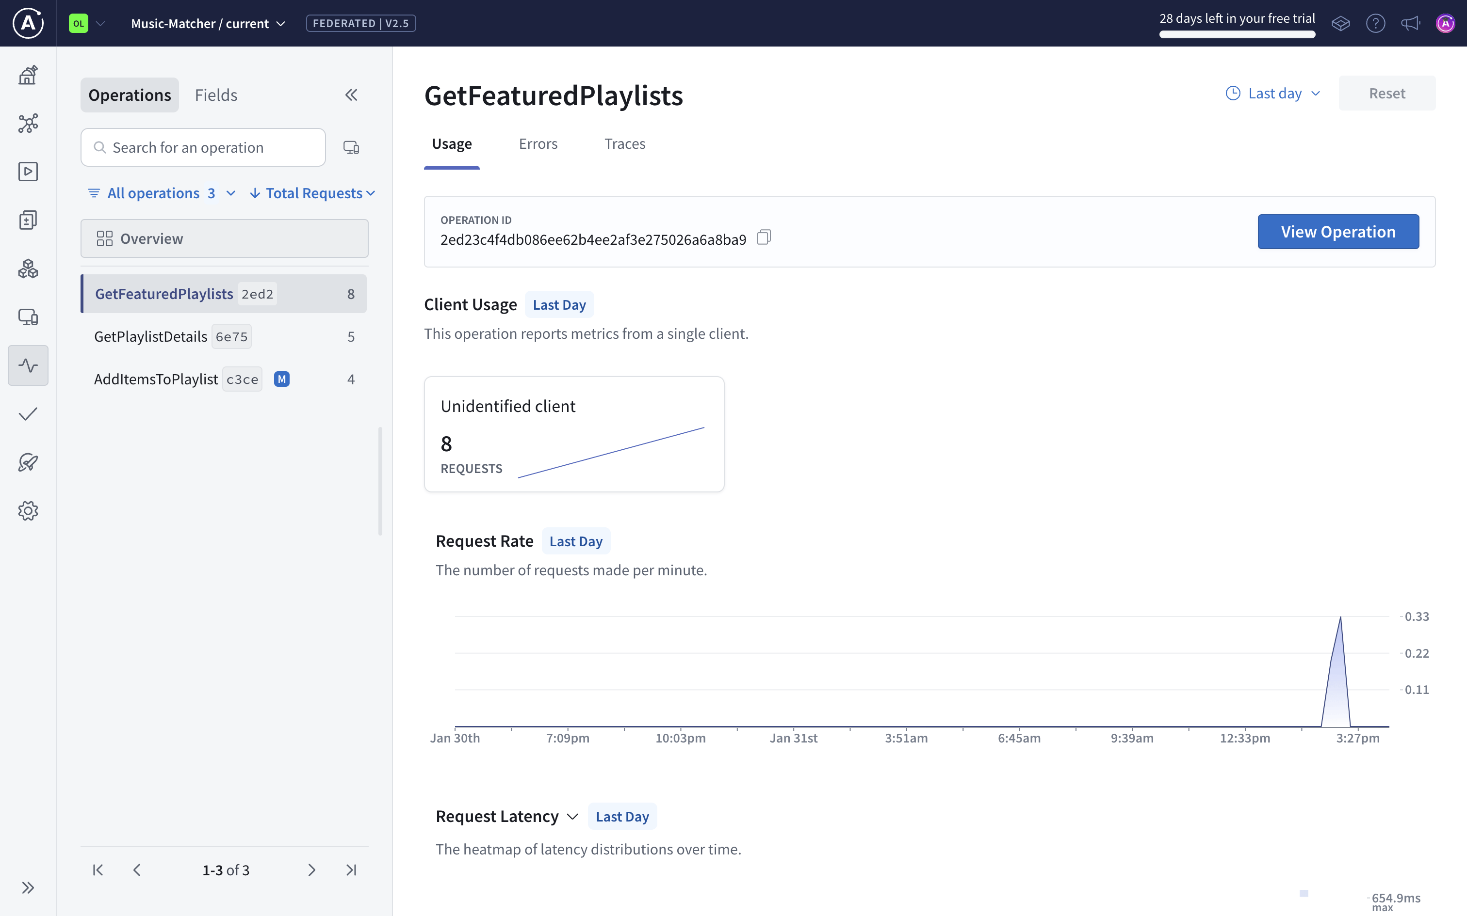Open the Explorer with the play icon
The image size is (1467, 916).
(28, 172)
